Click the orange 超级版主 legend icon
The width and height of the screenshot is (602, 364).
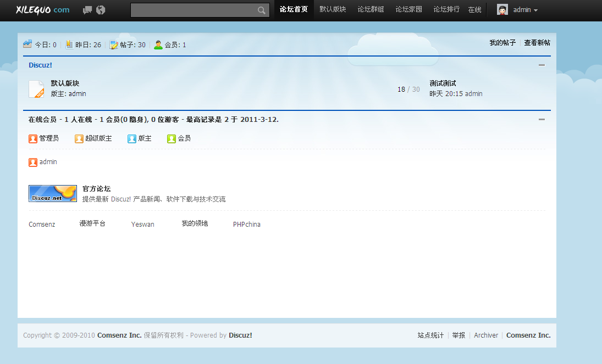(x=79, y=138)
